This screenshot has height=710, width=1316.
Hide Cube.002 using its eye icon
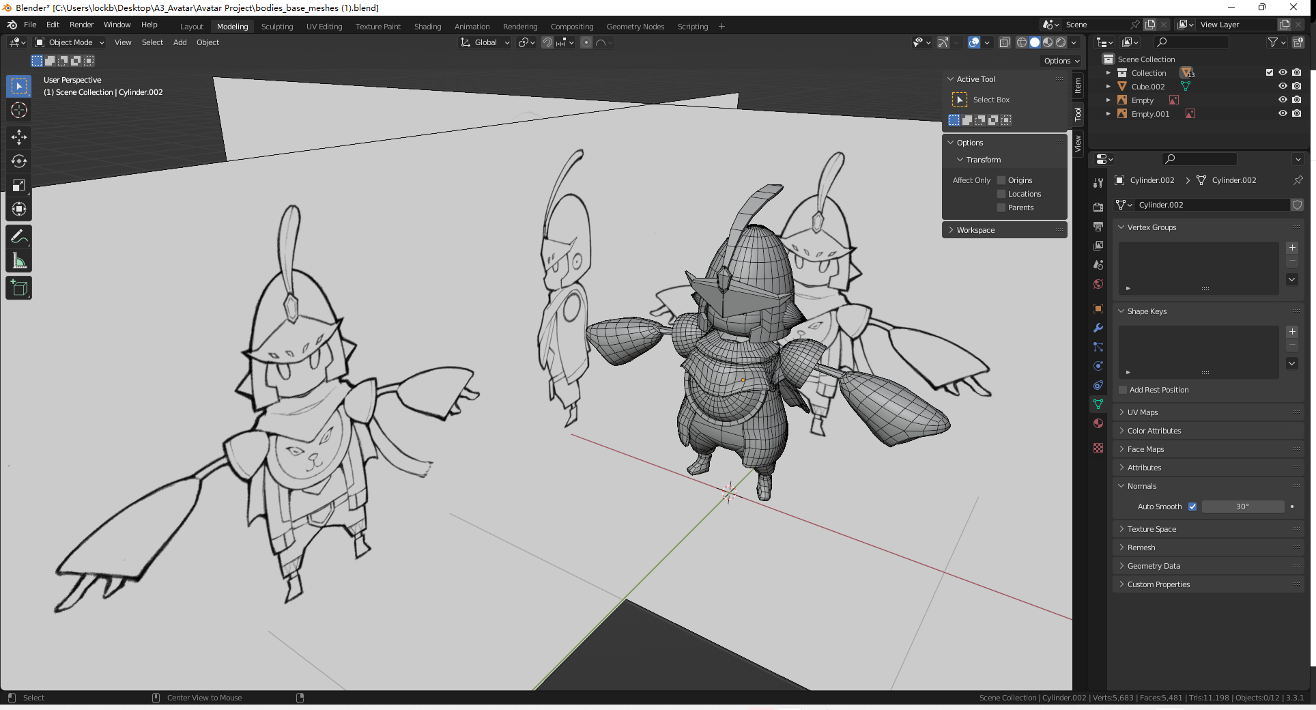[1283, 87]
